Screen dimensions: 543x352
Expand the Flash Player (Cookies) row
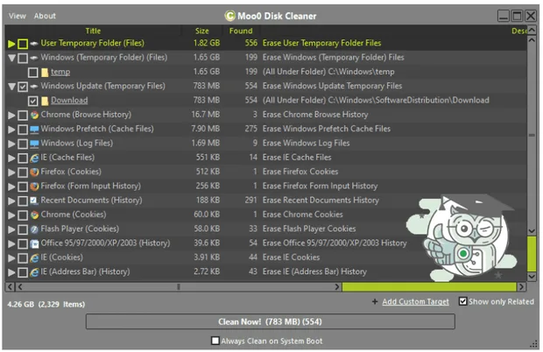(11, 229)
